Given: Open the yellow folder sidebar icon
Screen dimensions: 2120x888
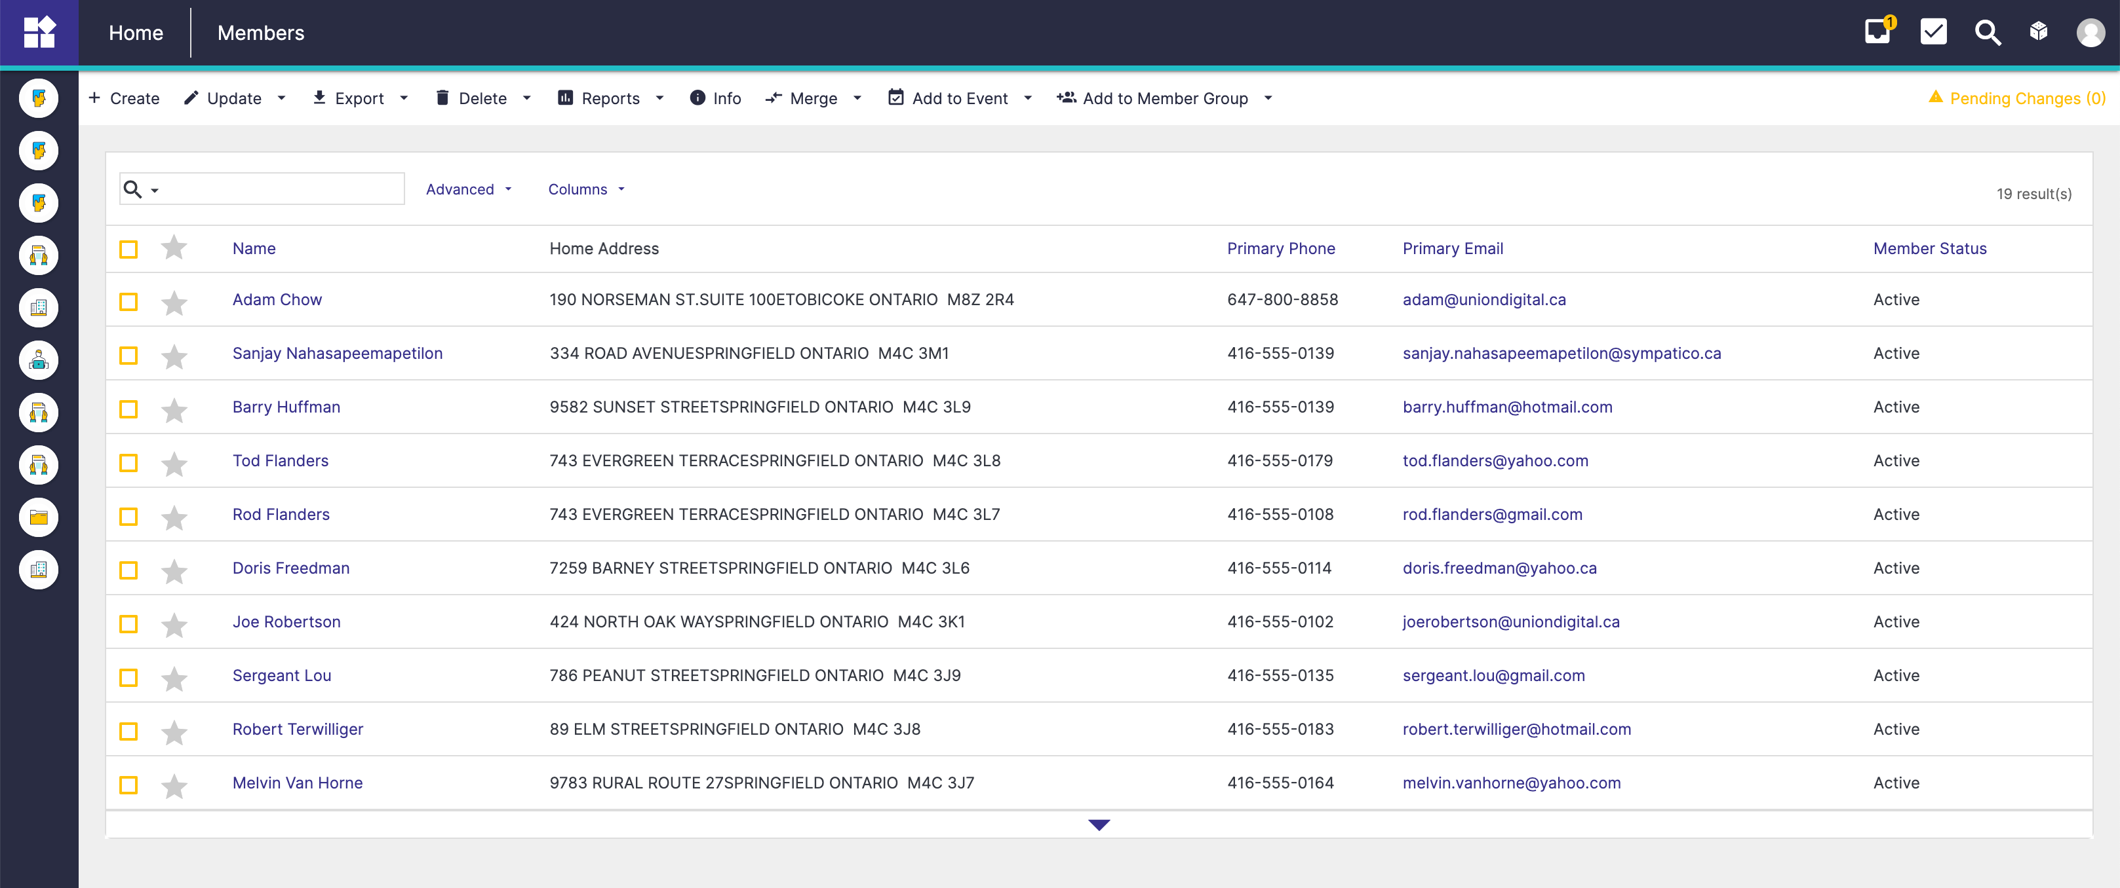Looking at the screenshot, I should tap(39, 517).
